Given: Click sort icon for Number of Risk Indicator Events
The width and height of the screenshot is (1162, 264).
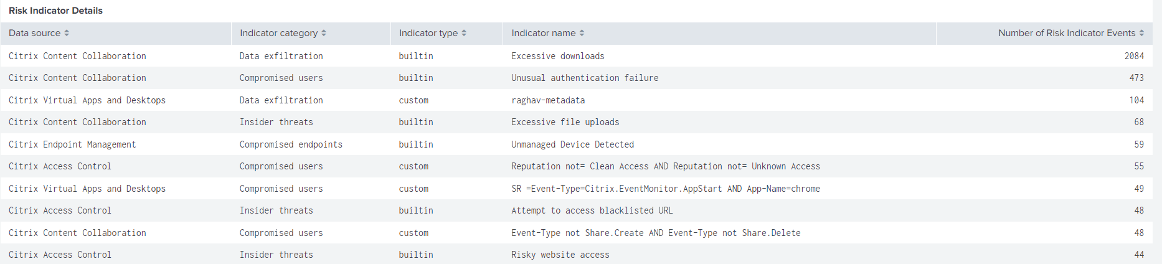Looking at the screenshot, I should (x=1141, y=33).
